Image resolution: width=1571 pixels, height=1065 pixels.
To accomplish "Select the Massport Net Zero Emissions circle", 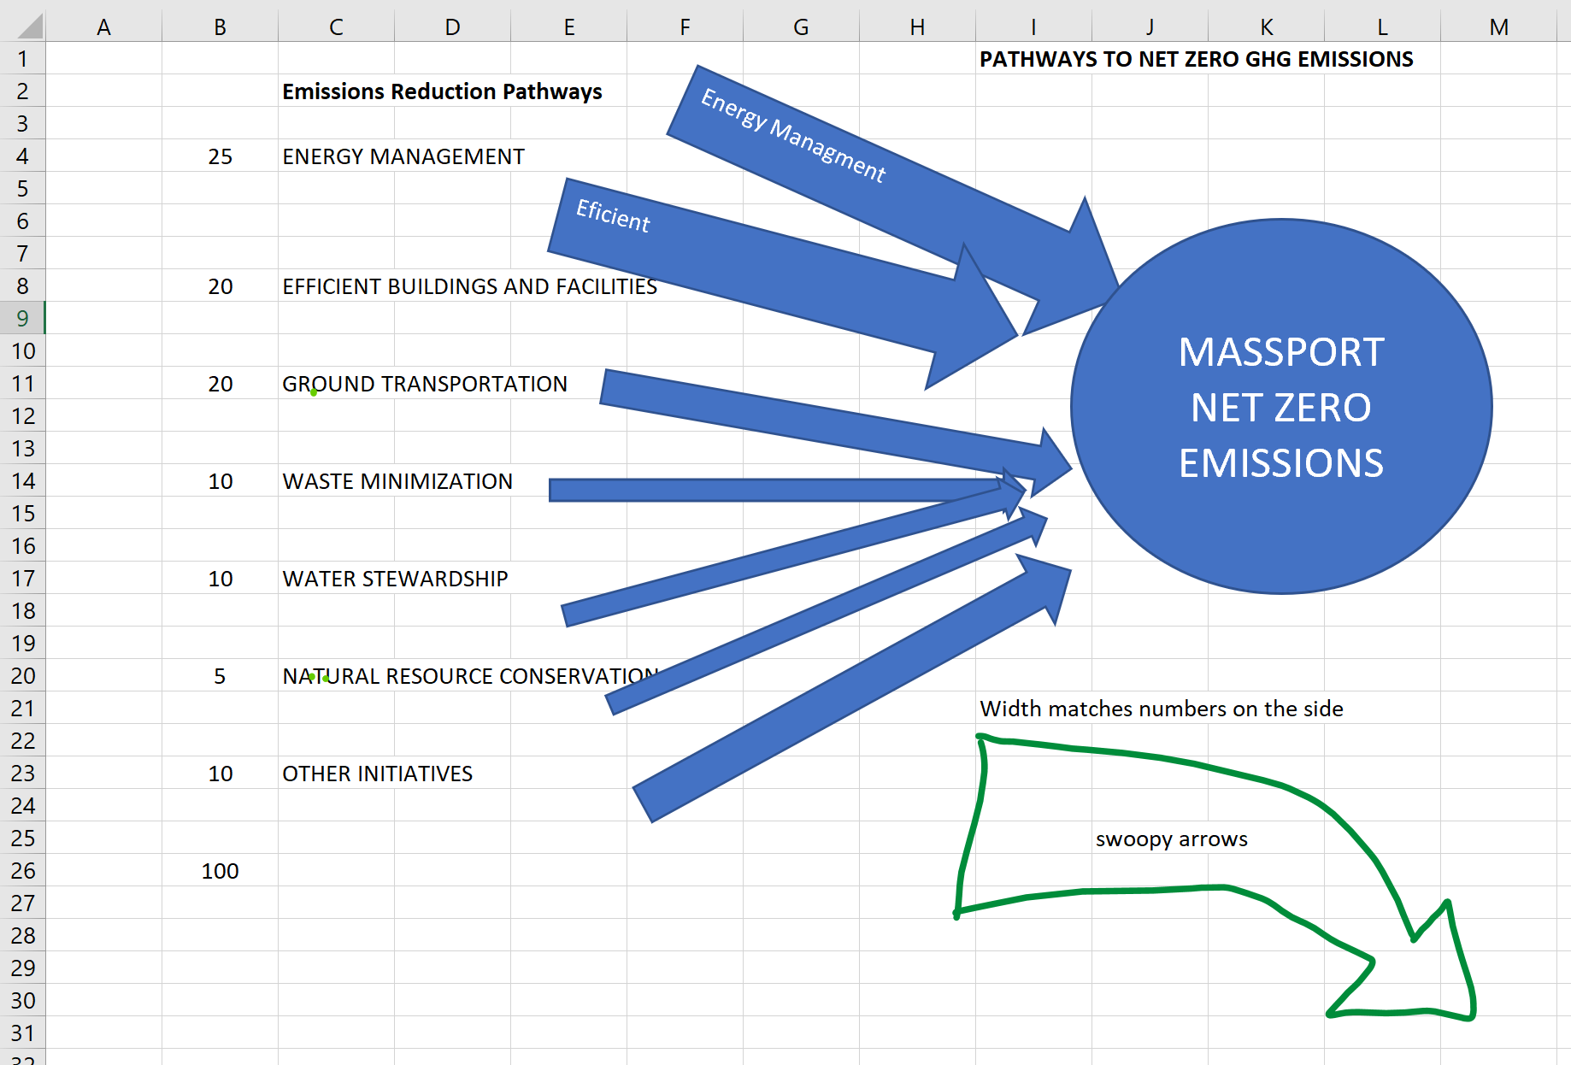I will pos(1281,407).
